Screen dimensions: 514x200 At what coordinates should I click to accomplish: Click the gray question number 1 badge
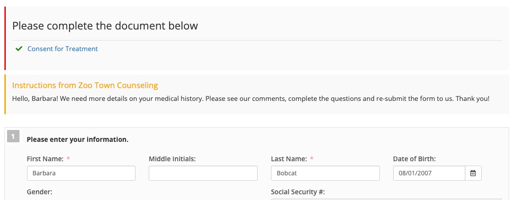pyautogui.click(x=13, y=137)
